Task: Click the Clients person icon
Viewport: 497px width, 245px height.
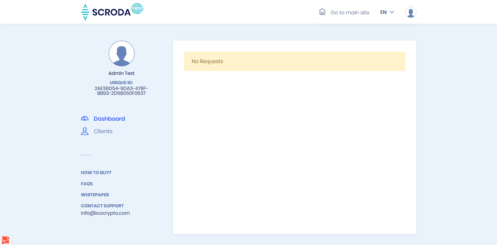Action: click(x=85, y=131)
